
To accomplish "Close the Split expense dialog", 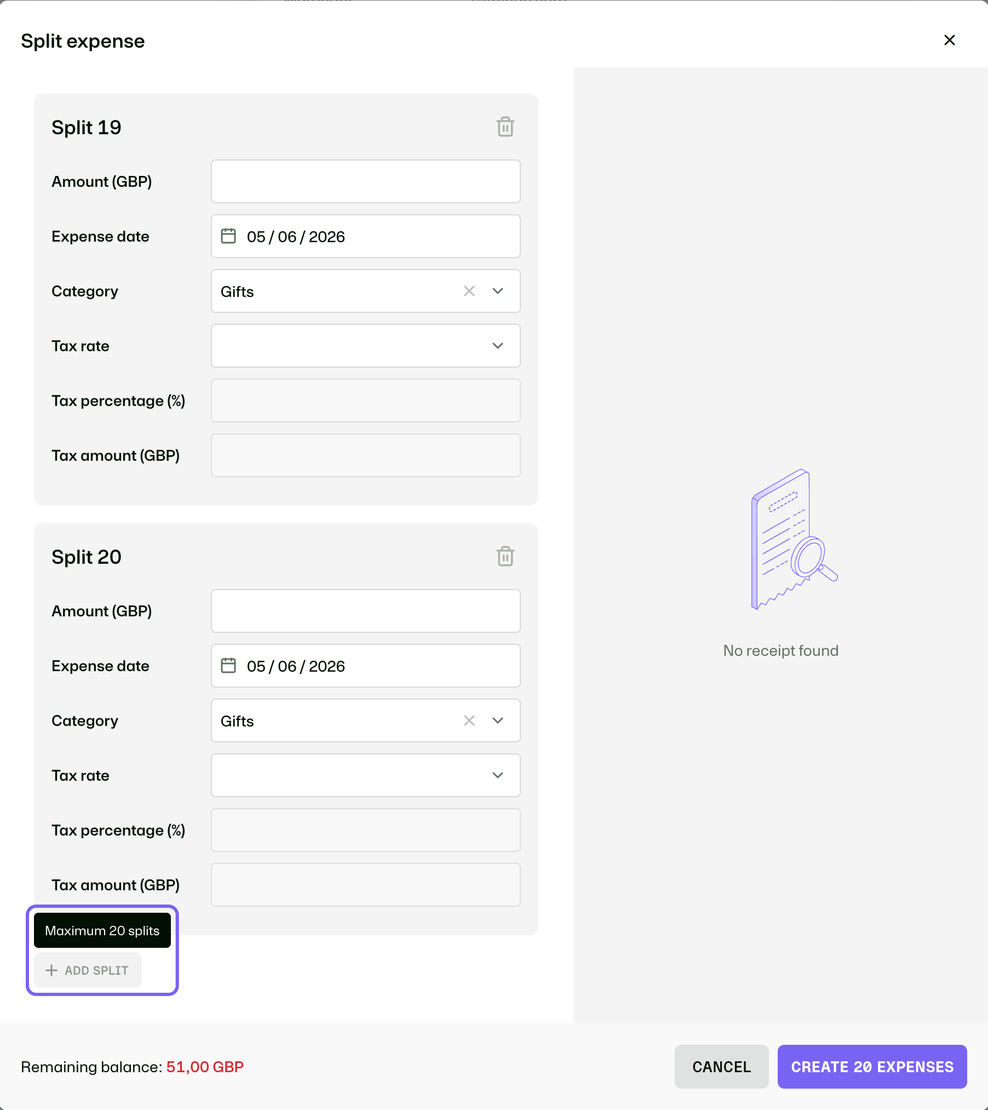I will click(950, 40).
